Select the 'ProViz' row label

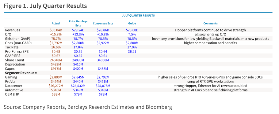pos(10,81)
